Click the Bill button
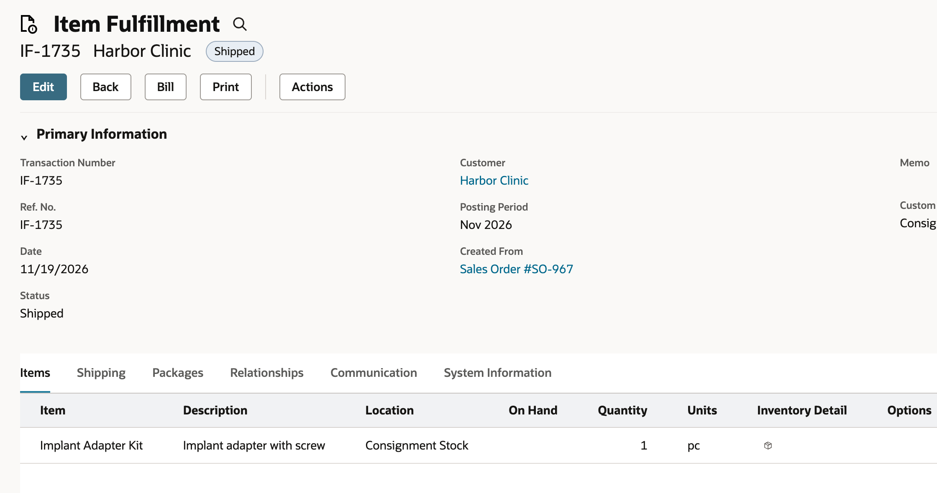This screenshot has height=493, width=937. 166,87
